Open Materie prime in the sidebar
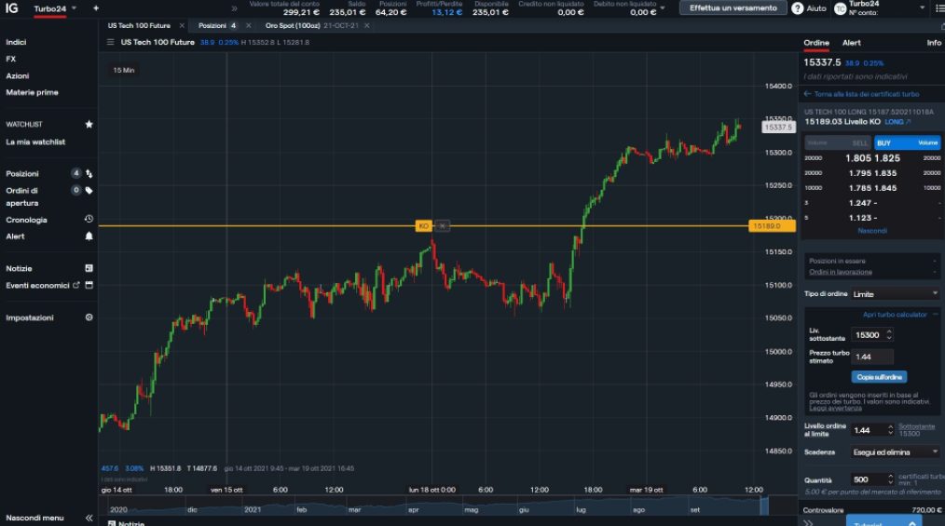This screenshot has width=945, height=526. [32, 92]
